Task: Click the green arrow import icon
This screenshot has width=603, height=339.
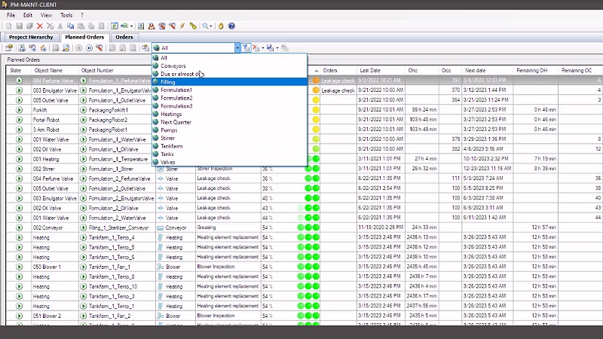Action: click(124, 26)
